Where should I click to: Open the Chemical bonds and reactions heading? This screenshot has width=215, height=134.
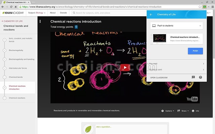point(16,28)
